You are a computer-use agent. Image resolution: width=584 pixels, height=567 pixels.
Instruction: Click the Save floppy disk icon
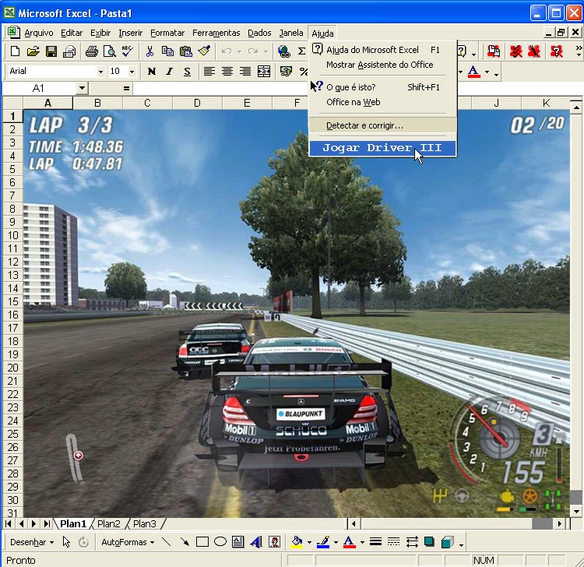[51, 51]
